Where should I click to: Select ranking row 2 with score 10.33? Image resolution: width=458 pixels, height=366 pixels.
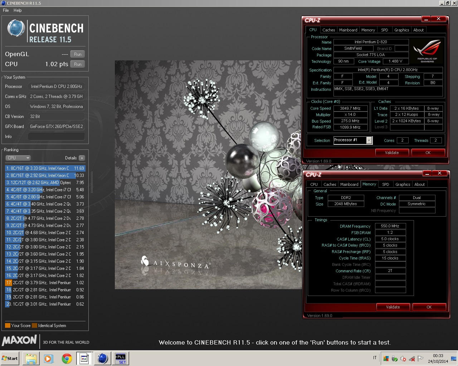(x=45, y=175)
